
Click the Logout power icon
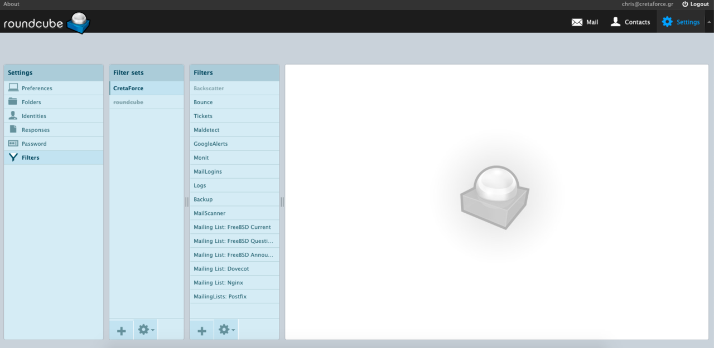685,4
